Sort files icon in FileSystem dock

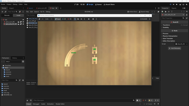(20, 80)
